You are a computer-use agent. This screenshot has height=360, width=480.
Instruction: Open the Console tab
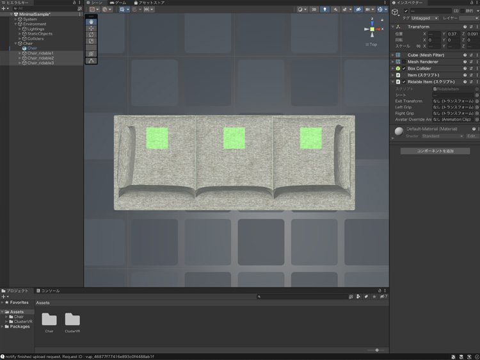[49, 291]
